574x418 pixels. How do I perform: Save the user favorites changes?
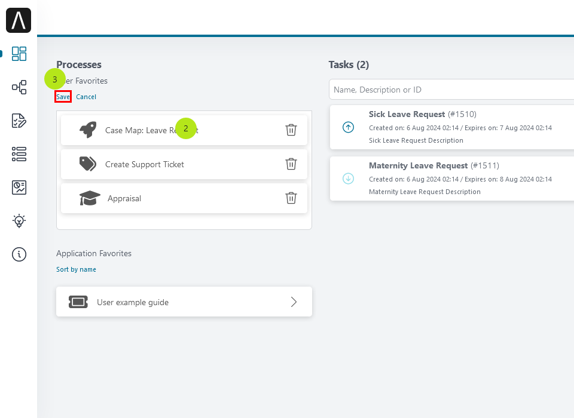click(x=63, y=97)
